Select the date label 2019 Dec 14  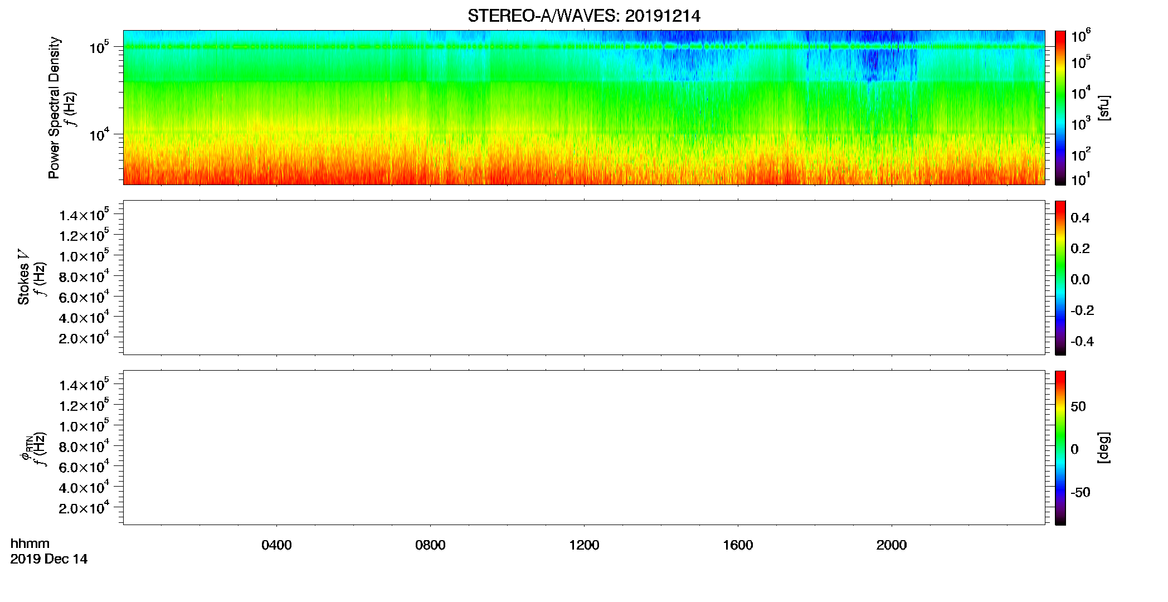click(49, 559)
